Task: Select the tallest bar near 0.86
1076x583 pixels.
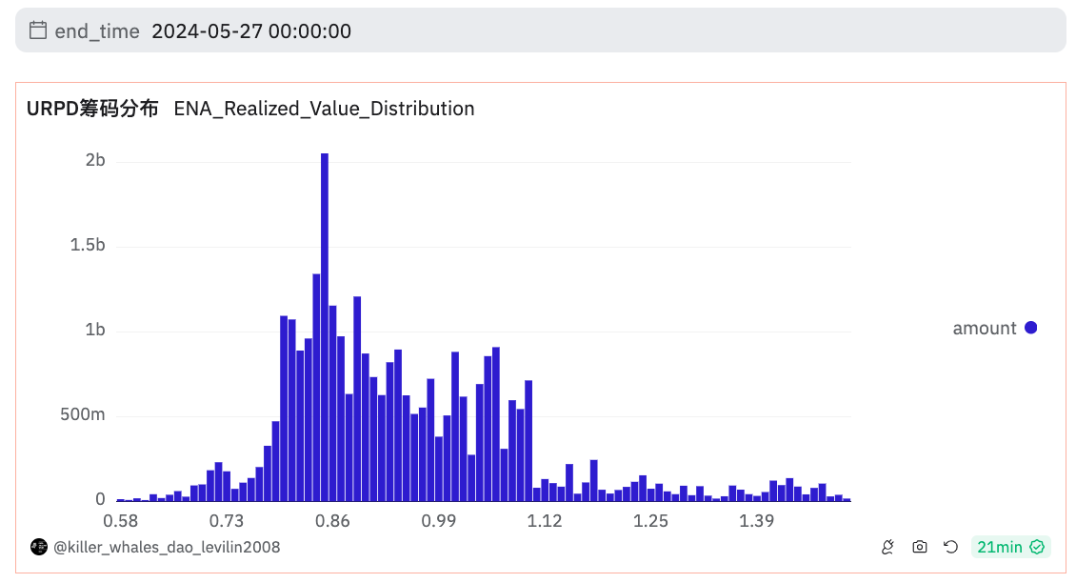Action: click(x=325, y=327)
